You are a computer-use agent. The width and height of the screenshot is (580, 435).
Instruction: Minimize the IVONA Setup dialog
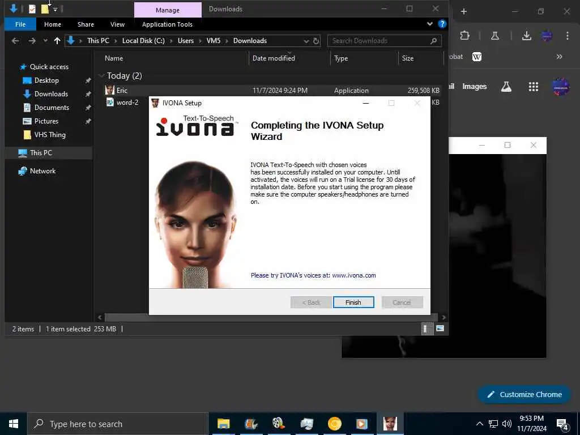366,103
